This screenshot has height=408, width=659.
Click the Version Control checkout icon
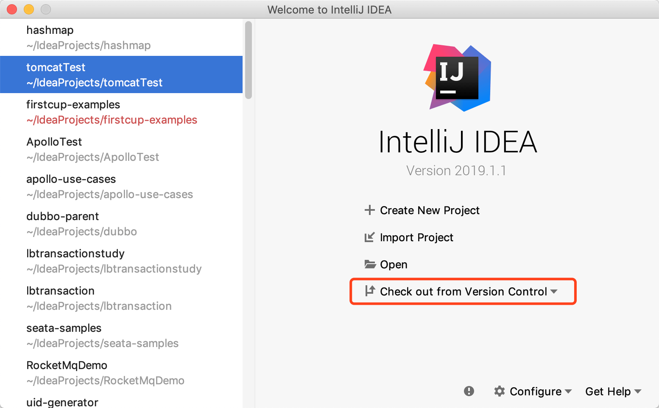pos(370,291)
